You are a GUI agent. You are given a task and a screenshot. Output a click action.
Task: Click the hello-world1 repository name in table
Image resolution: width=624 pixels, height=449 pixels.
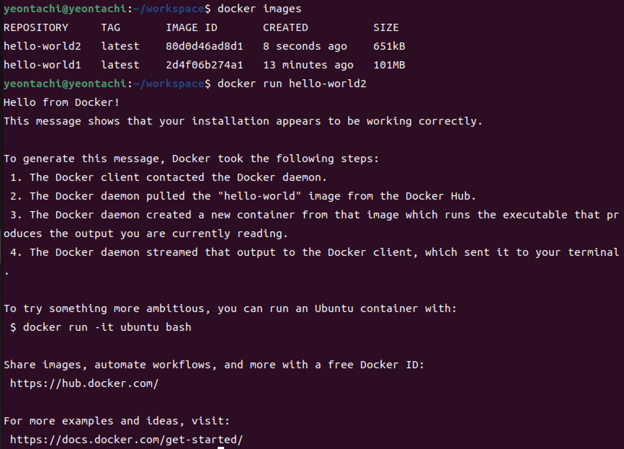(42, 65)
